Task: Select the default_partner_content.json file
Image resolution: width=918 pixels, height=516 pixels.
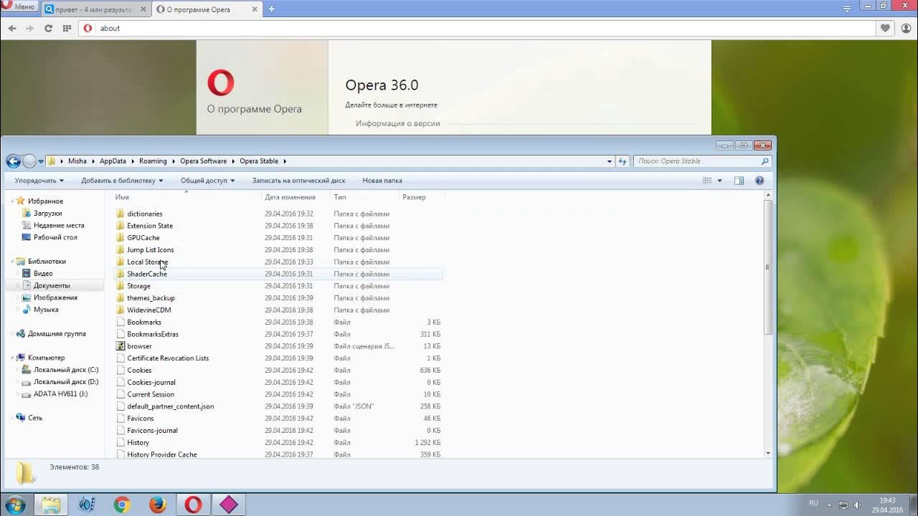Action: 170,406
